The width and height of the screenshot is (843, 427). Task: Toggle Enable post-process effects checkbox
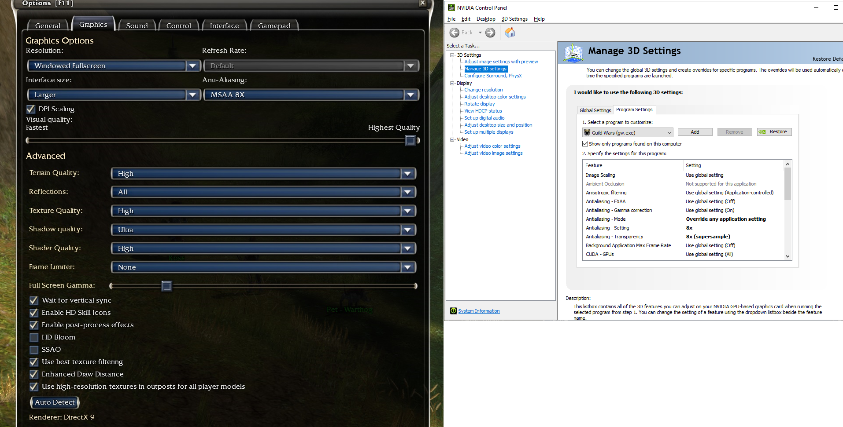click(x=34, y=325)
